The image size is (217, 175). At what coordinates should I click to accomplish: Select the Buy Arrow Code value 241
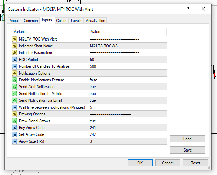(x=93, y=128)
